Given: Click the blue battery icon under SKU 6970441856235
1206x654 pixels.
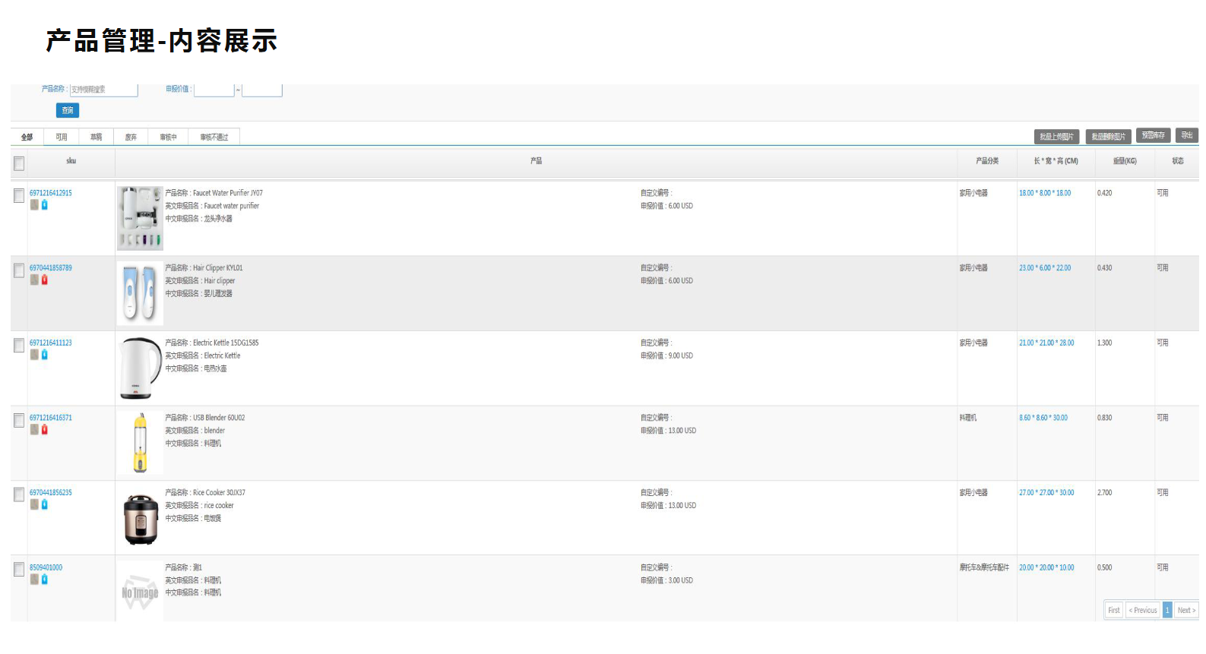Looking at the screenshot, I should (x=44, y=505).
